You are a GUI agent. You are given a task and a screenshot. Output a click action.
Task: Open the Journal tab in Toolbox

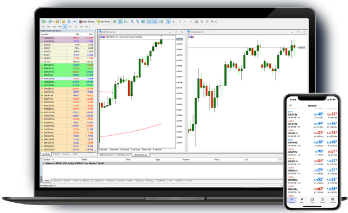coord(189,181)
